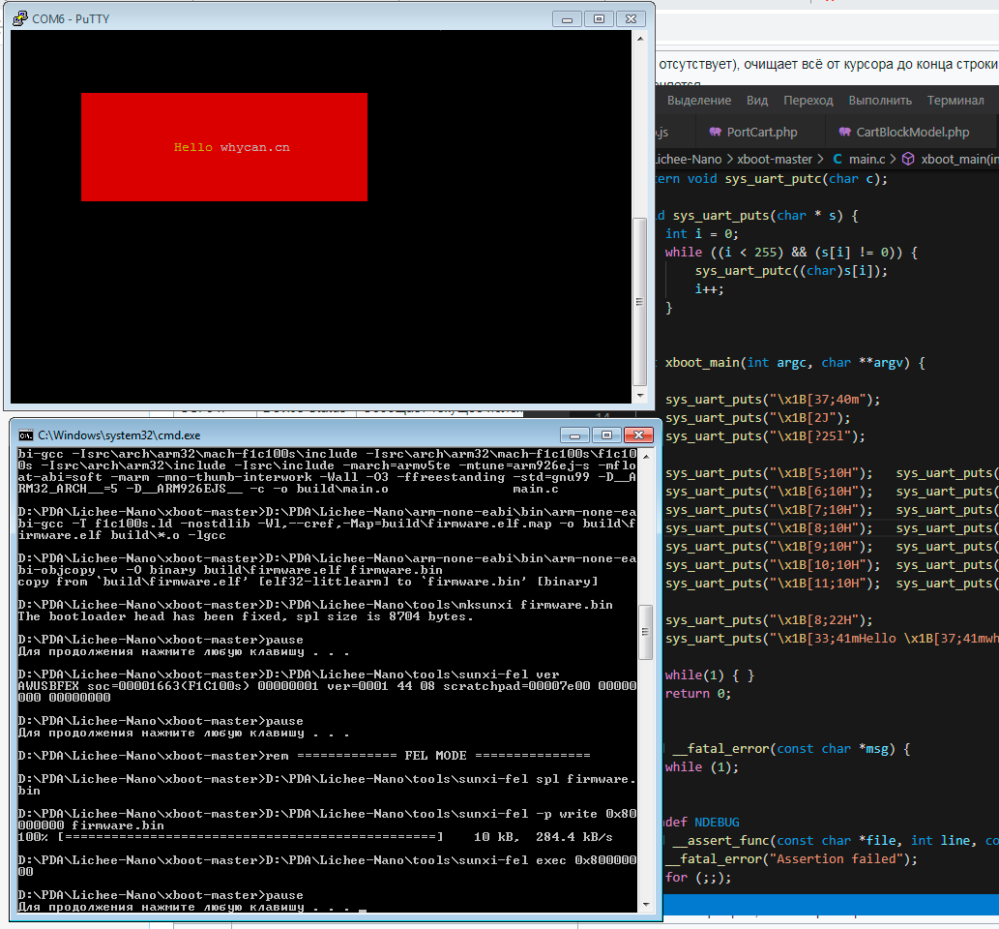Screen dimensions: 999x929
Task: Click 'FEL MODE' rem line in cmd
Action: point(305,756)
